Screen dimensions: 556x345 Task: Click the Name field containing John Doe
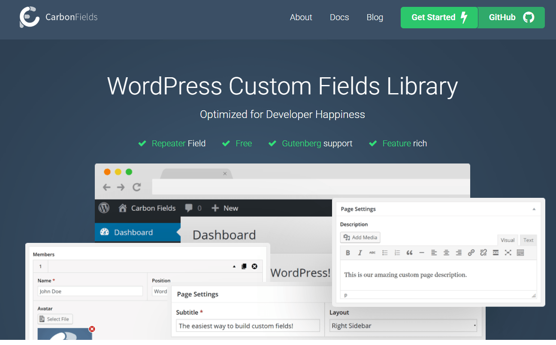[x=90, y=291]
